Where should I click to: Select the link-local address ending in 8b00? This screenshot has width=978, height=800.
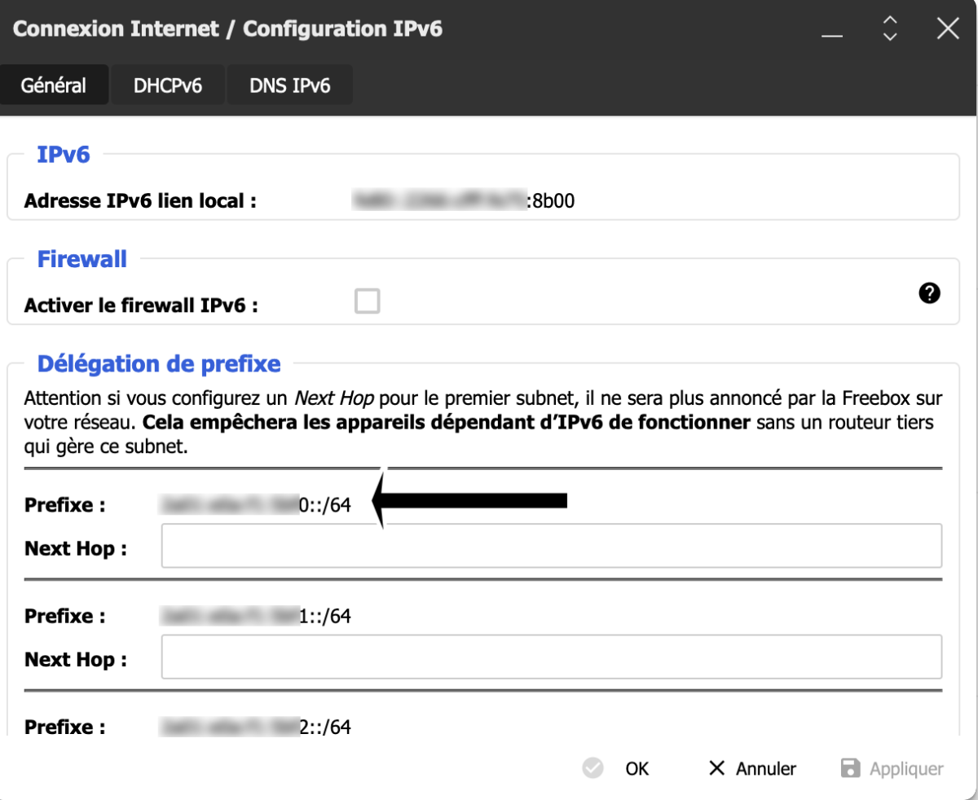pos(463,201)
